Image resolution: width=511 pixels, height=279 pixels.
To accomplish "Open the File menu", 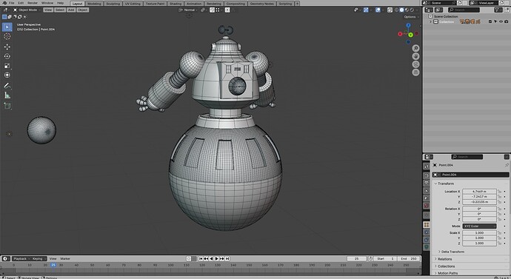I will [11, 3].
